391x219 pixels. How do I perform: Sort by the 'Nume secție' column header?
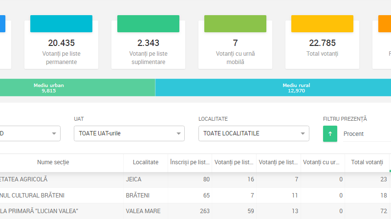53,162
